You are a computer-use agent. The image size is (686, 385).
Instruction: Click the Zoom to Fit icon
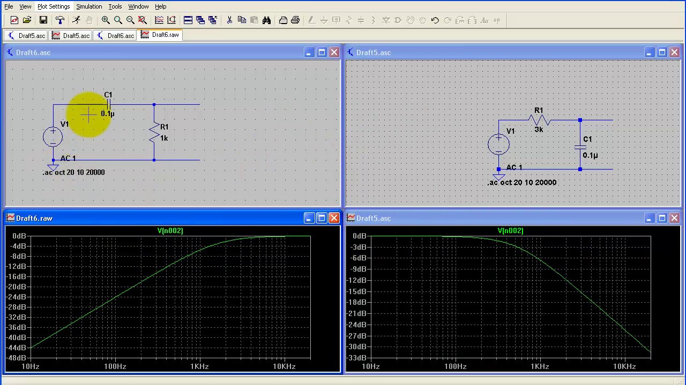click(x=143, y=20)
